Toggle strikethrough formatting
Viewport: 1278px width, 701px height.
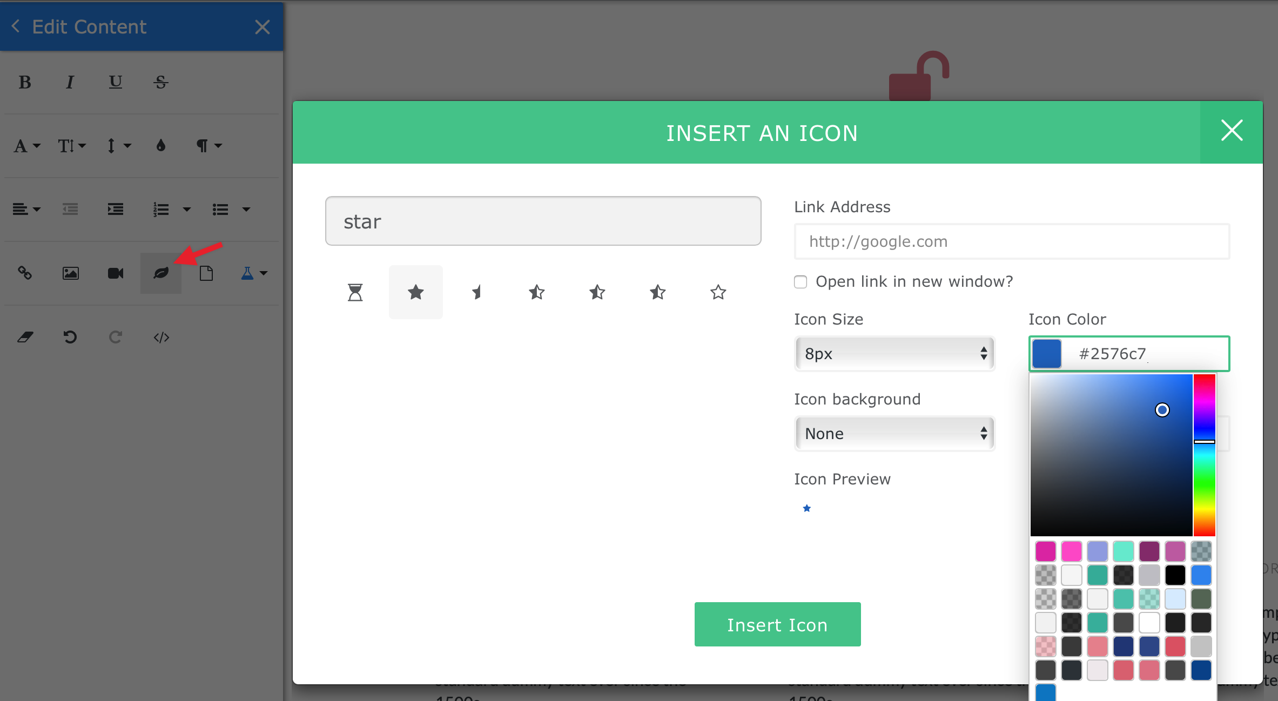(160, 82)
